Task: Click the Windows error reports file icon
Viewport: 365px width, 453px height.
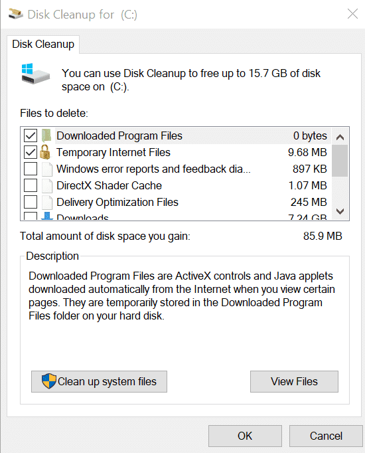Action: [47, 169]
